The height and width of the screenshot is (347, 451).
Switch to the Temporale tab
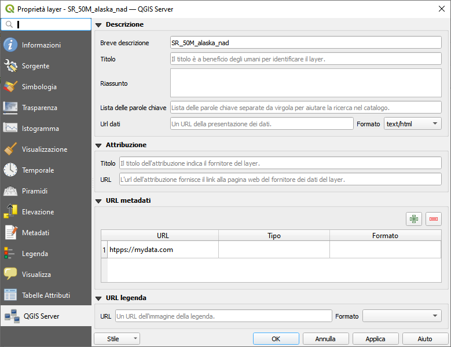(x=46, y=170)
